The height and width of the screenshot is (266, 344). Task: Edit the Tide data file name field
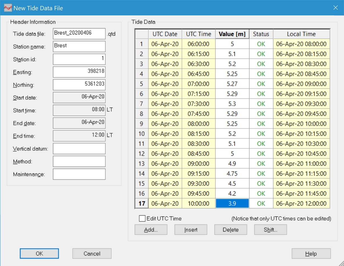pyautogui.click(x=79, y=34)
